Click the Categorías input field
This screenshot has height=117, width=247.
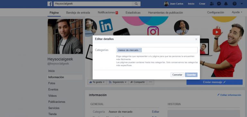pos(157,50)
